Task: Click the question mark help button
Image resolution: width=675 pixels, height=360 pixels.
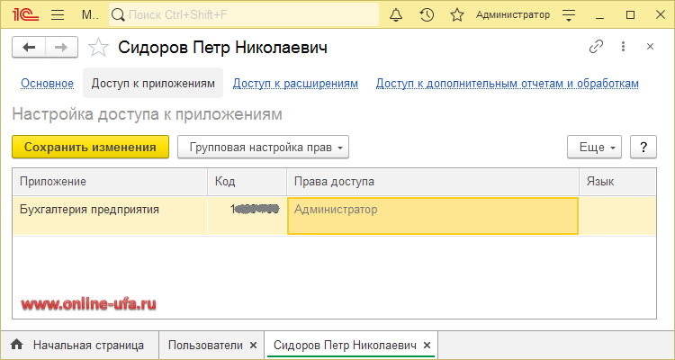Action: 643,147
